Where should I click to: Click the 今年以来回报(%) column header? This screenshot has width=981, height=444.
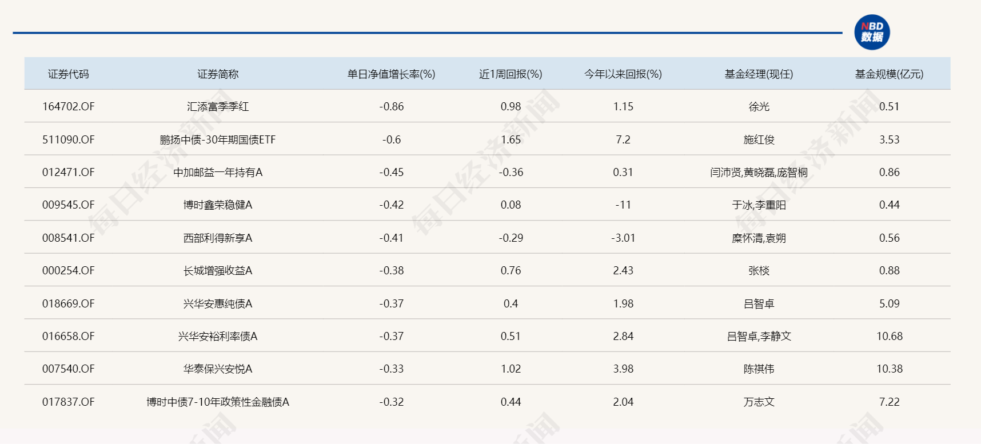[623, 74]
